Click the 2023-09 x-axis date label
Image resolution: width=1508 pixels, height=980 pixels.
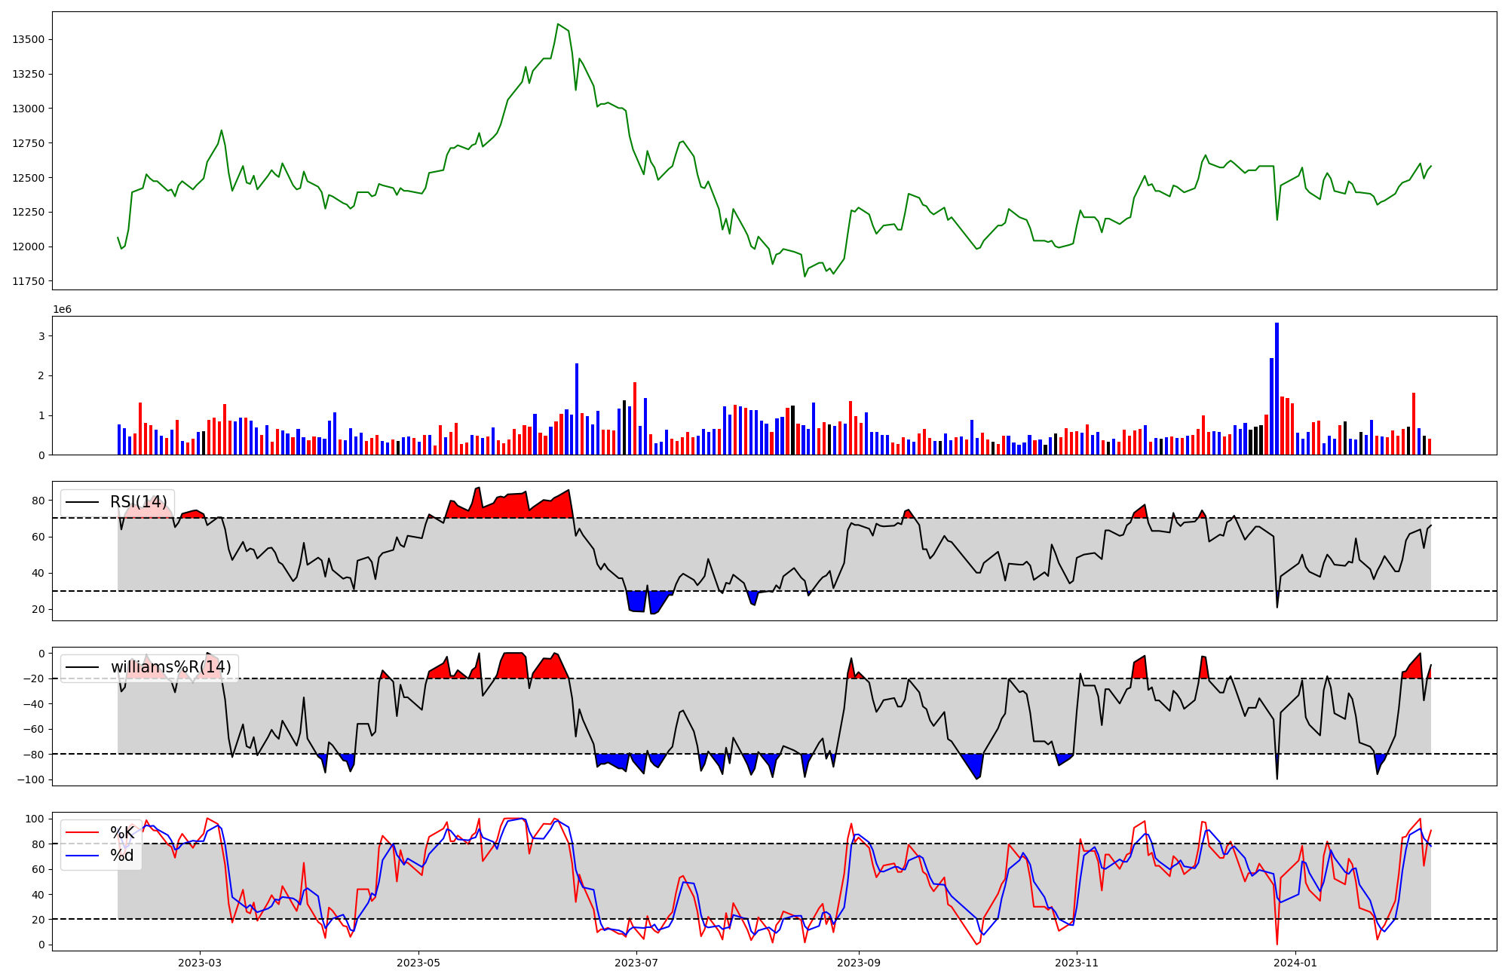tap(859, 963)
